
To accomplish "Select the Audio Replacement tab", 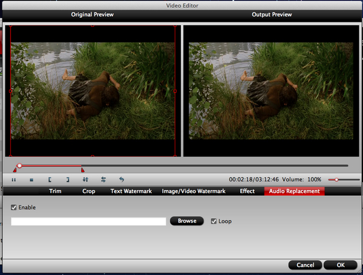I will [294, 191].
